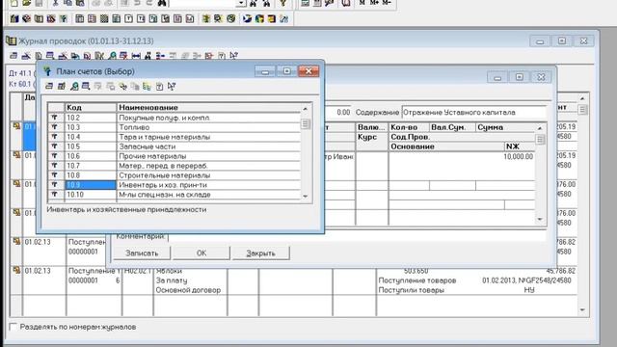Viewport: 617px width, 347px height.
Task: Click the yellow note icon in second toolbar
Action: (272, 18)
